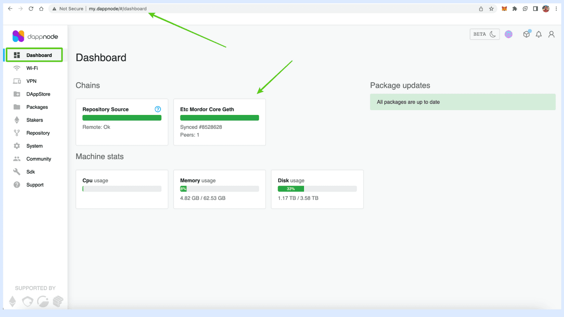
Task: Bookmark this page with star icon
Action: coord(491,9)
